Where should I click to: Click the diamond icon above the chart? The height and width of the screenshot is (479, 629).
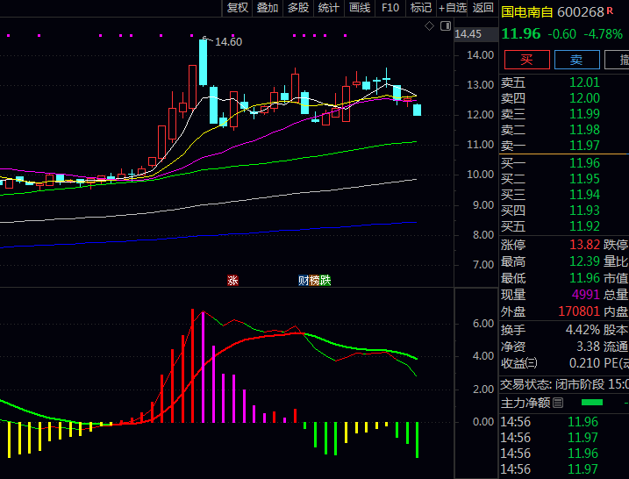click(429, 26)
